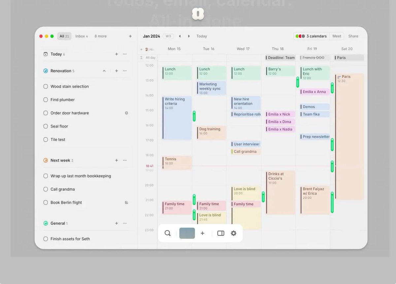Check off Call grandma task
Image resolution: width=396 pixels, height=284 pixels.
point(46,189)
